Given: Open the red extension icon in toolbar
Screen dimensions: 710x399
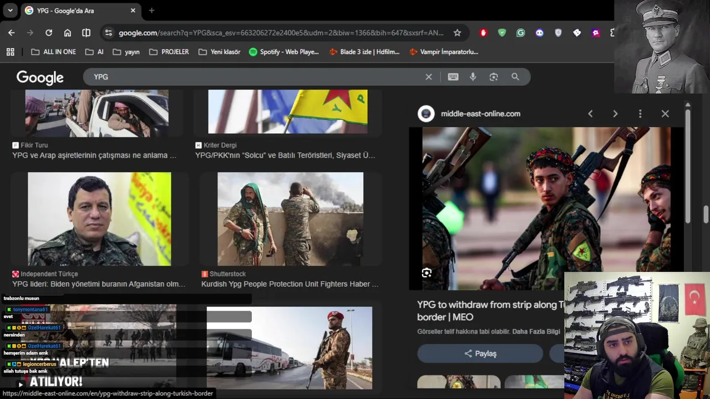Looking at the screenshot, I should (x=483, y=33).
